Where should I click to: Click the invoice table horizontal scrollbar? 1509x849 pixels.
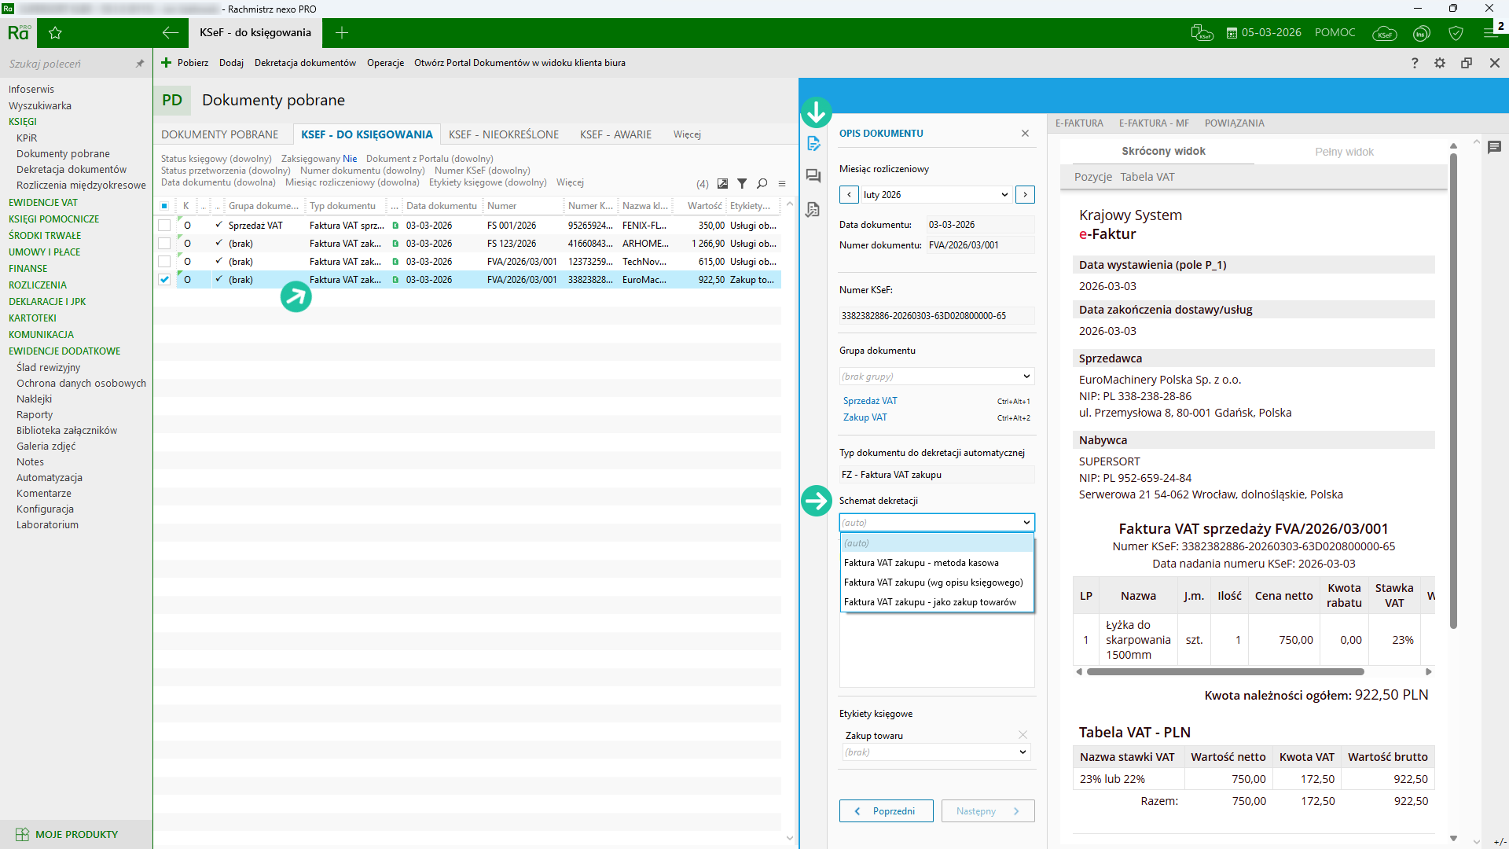point(1225,672)
